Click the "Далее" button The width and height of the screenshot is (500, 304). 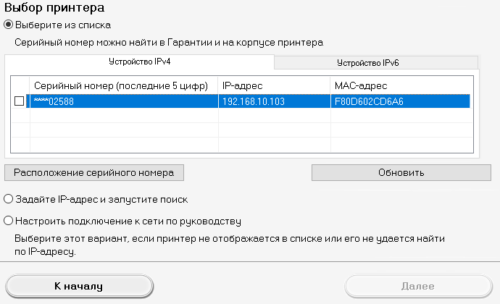pyautogui.click(x=417, y=286)
